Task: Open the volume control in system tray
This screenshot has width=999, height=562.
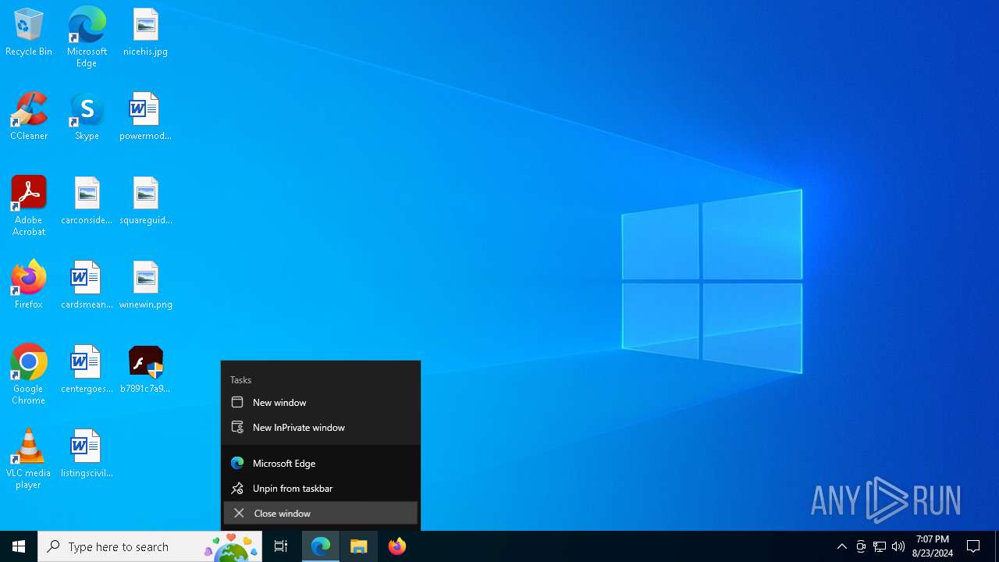Action: pos(898,546)
